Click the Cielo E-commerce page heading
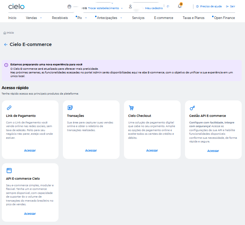The width and height of the screenshot is (245, 225). point(31,45)
